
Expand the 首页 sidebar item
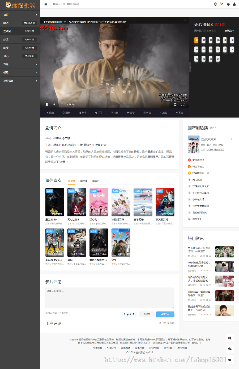(x=20, y=15)
